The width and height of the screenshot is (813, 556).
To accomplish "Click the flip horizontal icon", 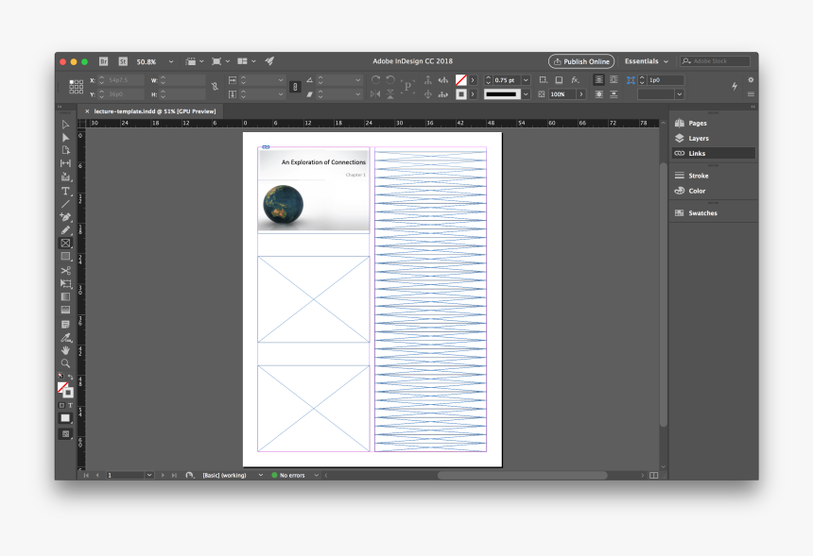I will pos(376,94).
